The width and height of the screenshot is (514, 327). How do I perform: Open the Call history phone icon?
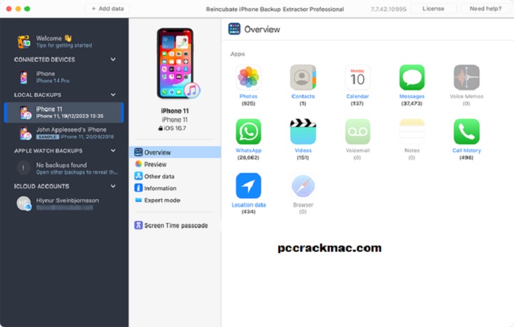click(x=467, y=131)
